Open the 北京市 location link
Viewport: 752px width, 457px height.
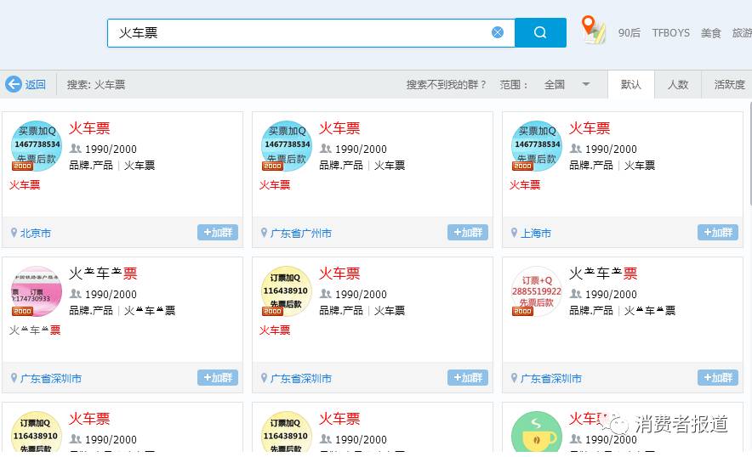pos(36,234)
